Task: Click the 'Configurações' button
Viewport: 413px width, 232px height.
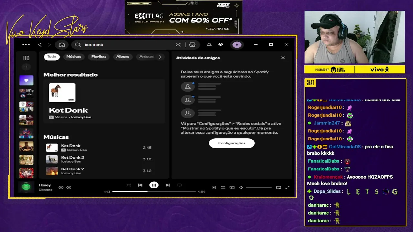Action: (x=232, y=143)
